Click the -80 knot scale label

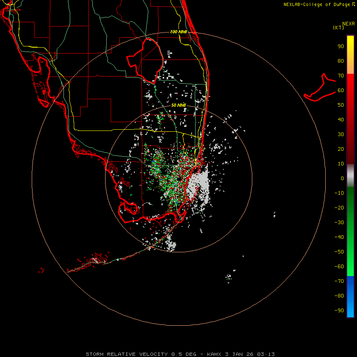pyautogui.click(x=339, y=296)
